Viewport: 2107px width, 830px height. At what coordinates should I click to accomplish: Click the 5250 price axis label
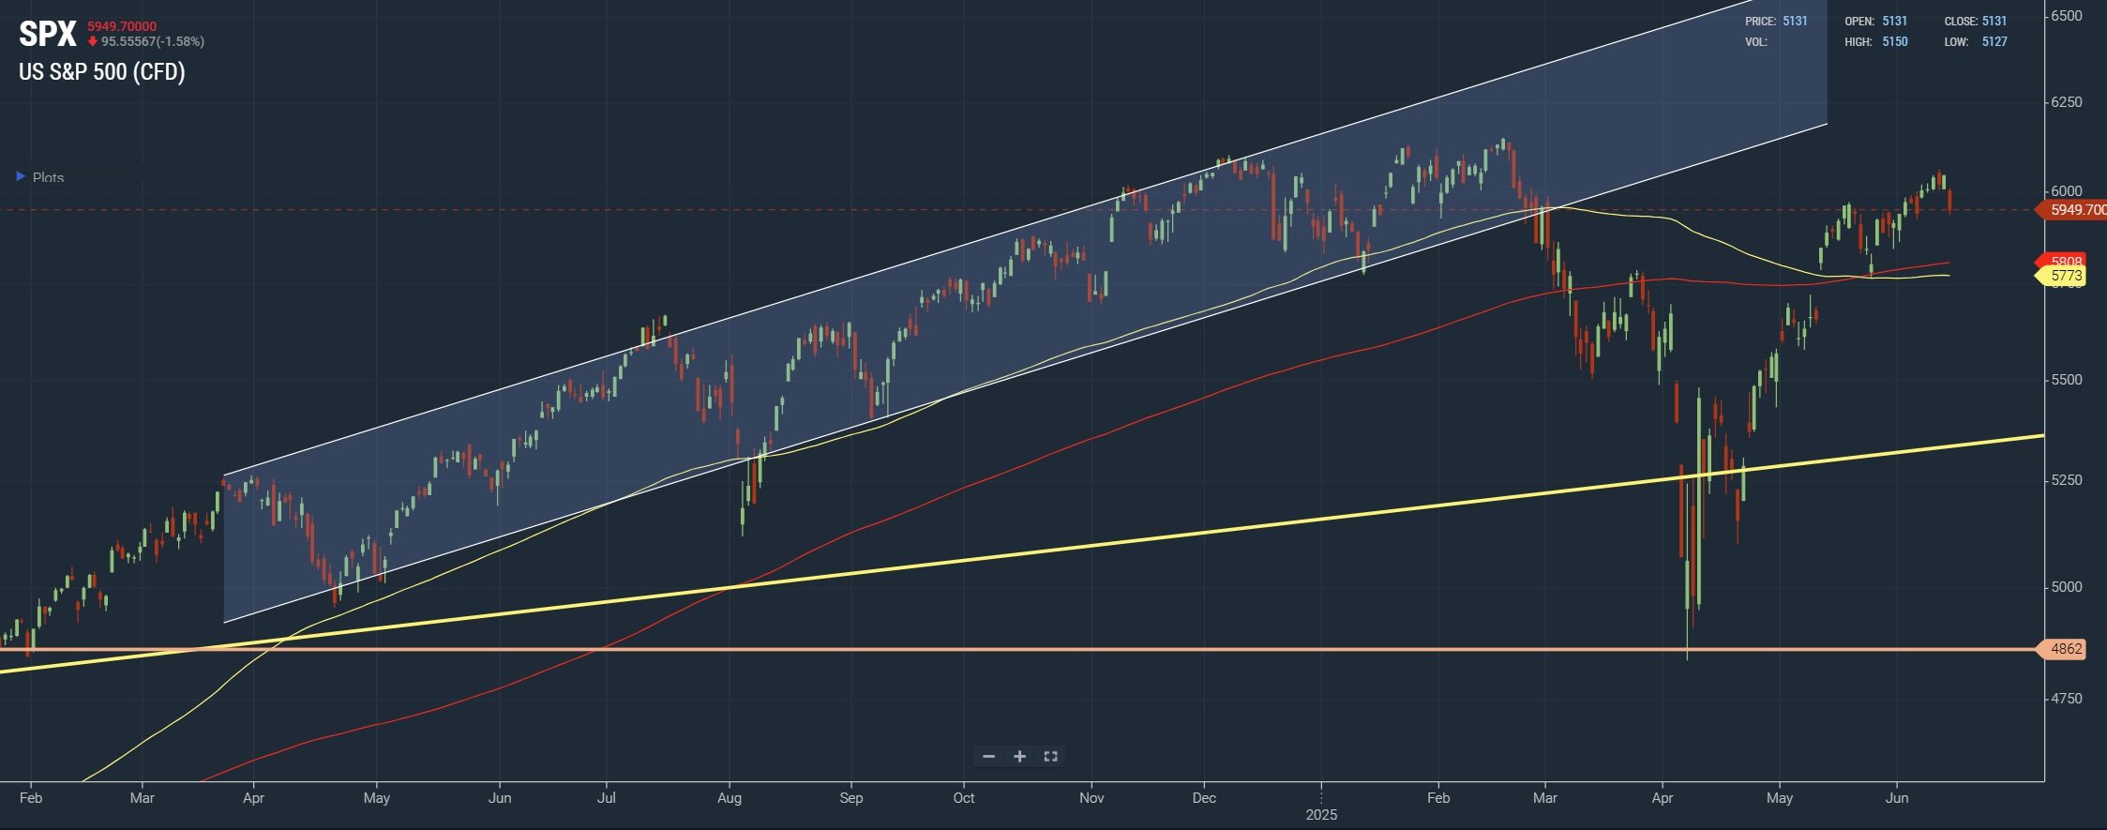pos(2067,480)
